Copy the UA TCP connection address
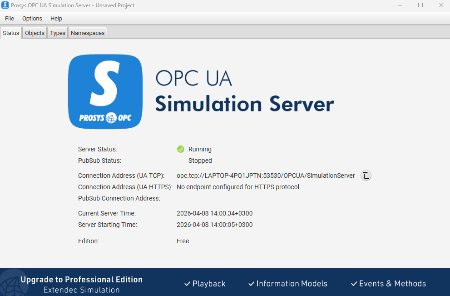 (366, 176)
